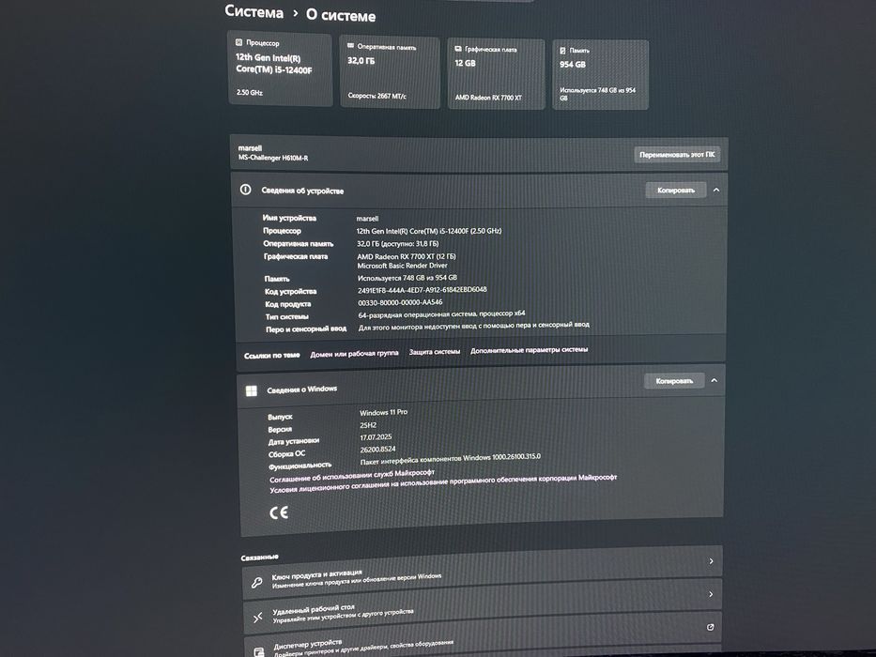
Task: Collapse the Сведения об устройстве section
Action: point(716,190)
